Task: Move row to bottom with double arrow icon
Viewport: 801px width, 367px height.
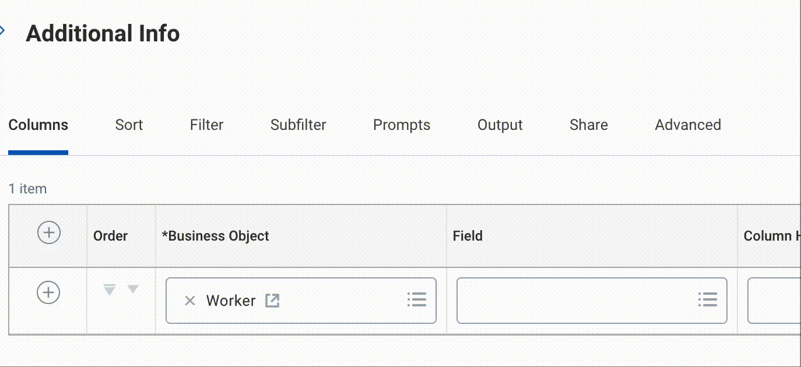Action: 109,290
